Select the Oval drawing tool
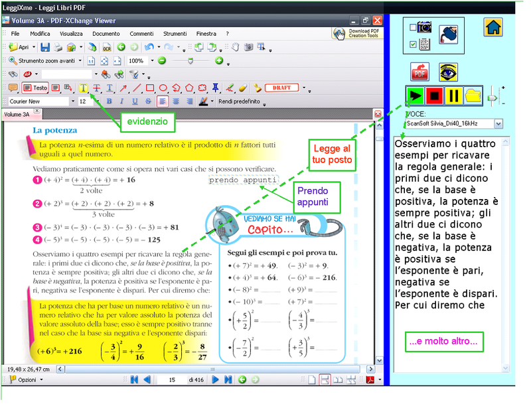The width and height of the screenshot is (531, 406). pyautogui.click(x=163, y=88)
